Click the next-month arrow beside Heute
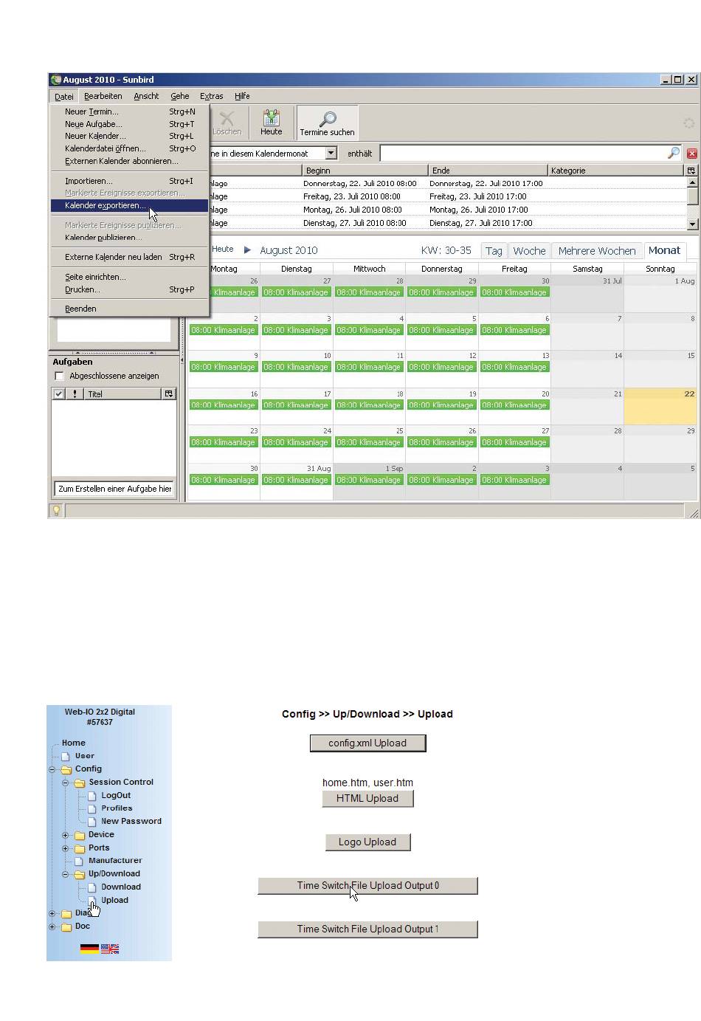 click(248, 250)
